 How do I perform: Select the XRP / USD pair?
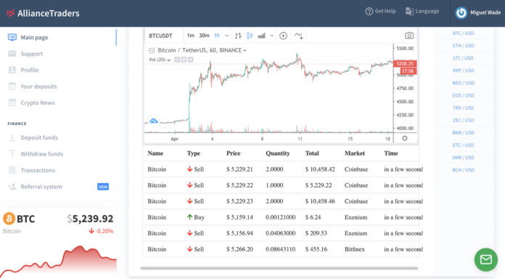[x=463, y=70]
